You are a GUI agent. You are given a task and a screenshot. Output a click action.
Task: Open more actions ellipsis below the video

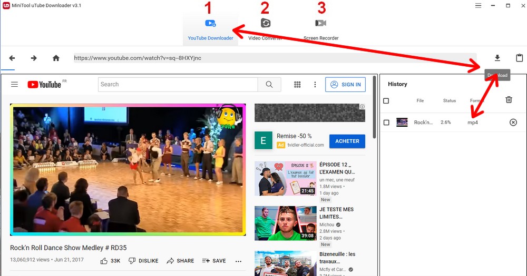[238, 261]
